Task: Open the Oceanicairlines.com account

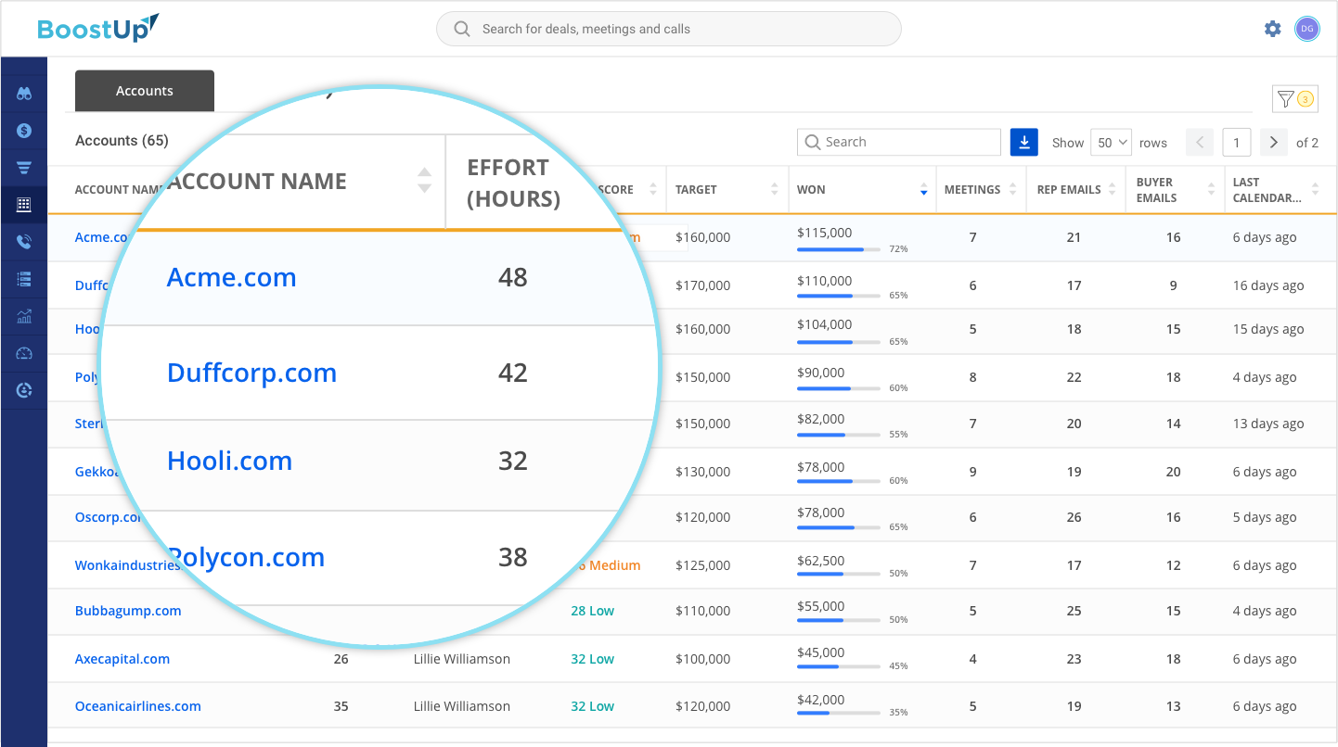Action: (x=138, y=706)
